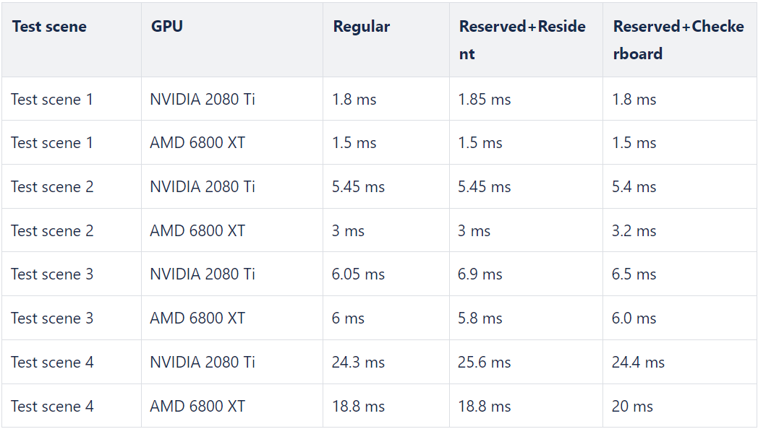Select the 24.3 ms cell

point(386,362)
